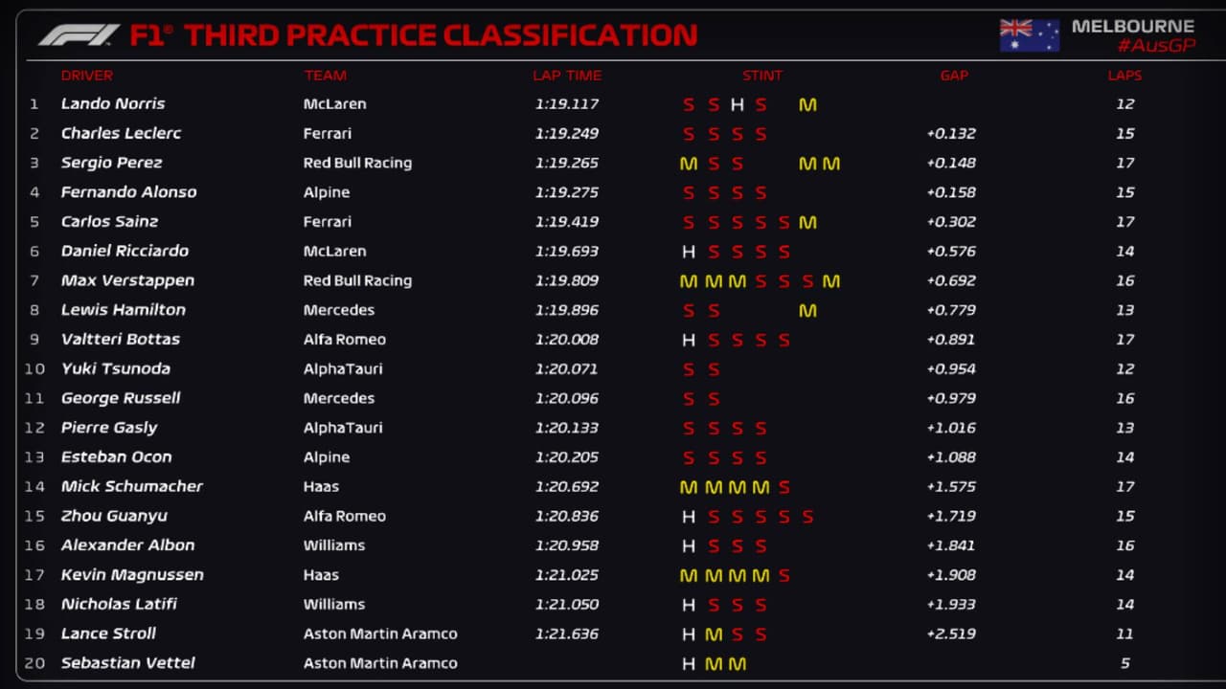Click the Australian flag icon
The width and height of the screenshot is (1226, 689).
(x=1030, y=35)
